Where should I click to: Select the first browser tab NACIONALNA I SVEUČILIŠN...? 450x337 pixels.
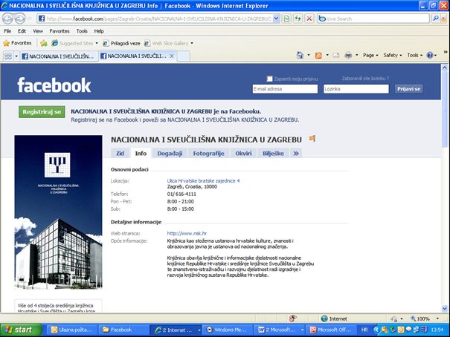[x=59, y=56]
